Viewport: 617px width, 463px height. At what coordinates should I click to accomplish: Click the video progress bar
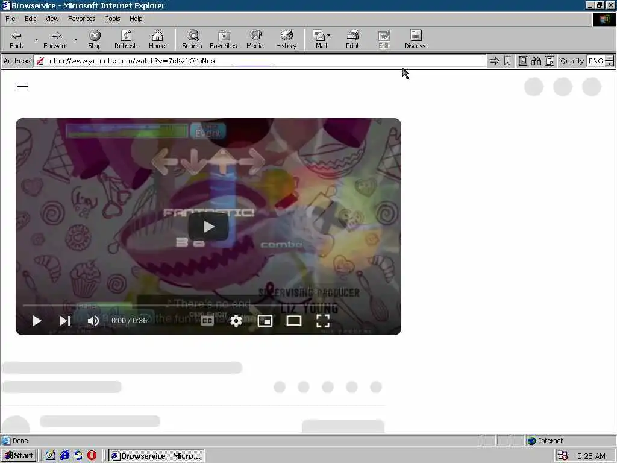pyautogui.click(x=208, y=305)
